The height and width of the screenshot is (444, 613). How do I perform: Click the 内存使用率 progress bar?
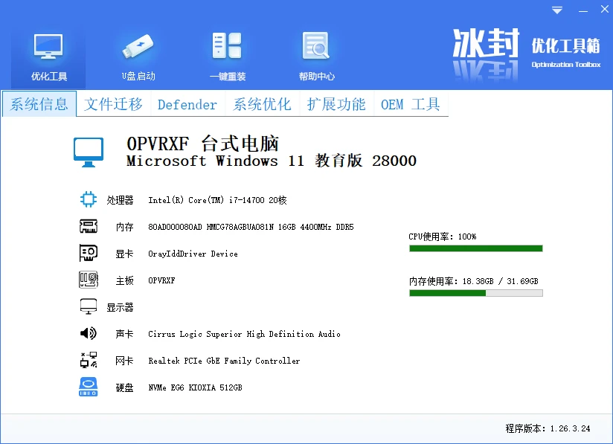point(476,293)
